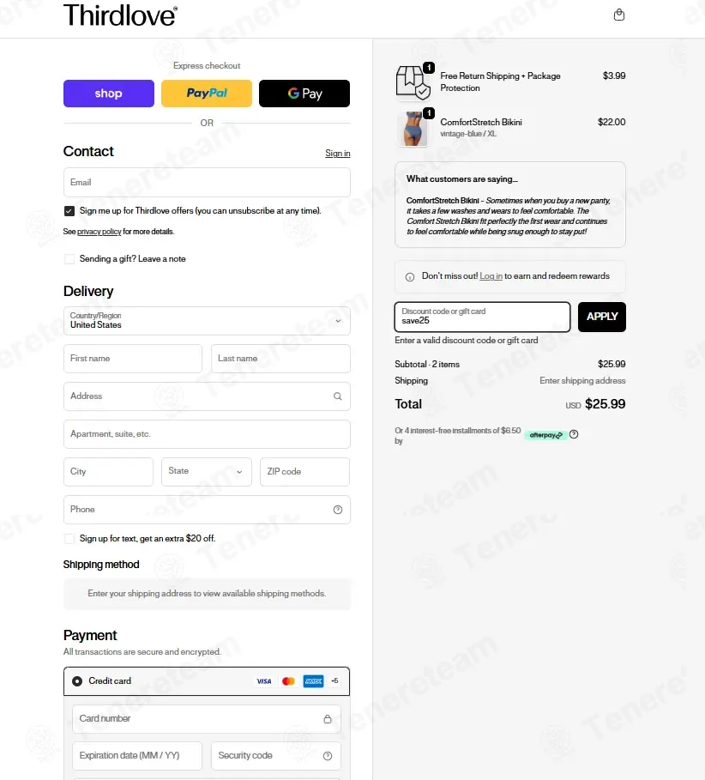Click the phone field help question icon
This screenshot has width=705, height=780.
338,510
